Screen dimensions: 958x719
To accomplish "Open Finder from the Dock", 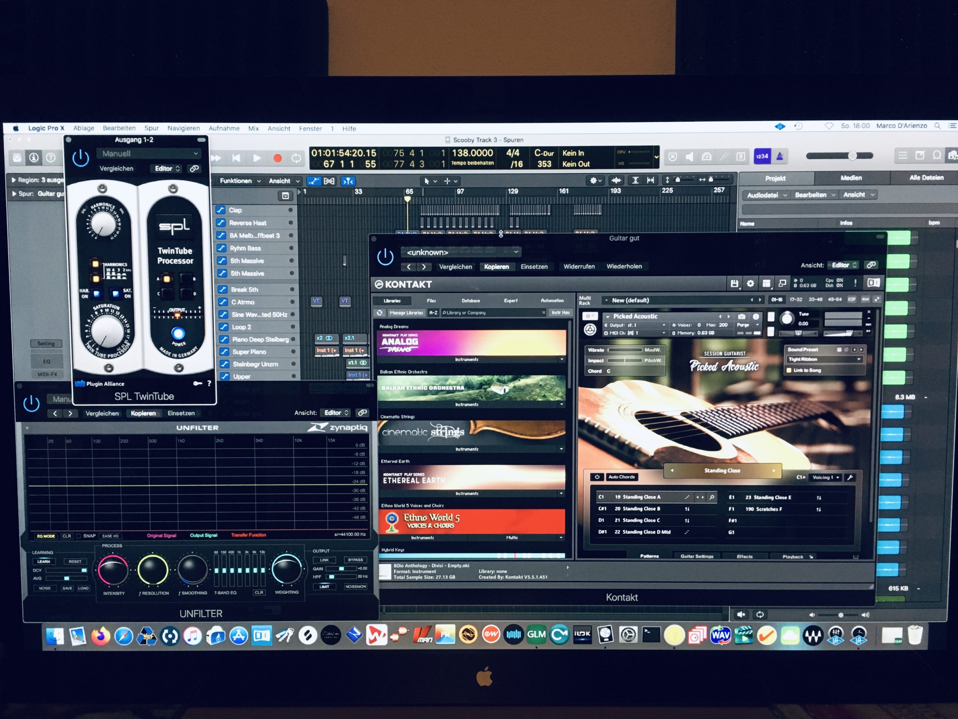I will 55,636.
